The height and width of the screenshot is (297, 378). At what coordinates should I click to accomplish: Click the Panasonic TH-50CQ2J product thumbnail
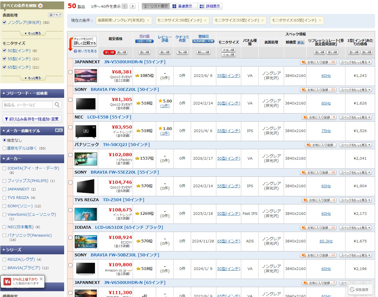pyautogui.click(x=86, y=159)
